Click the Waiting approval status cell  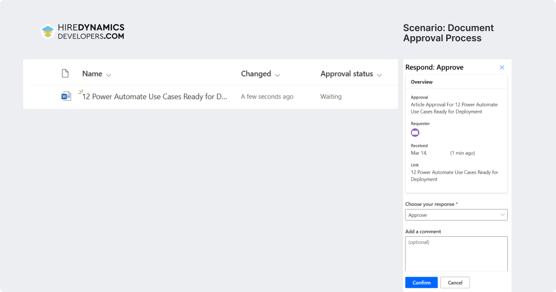click(x=331, y=96)
